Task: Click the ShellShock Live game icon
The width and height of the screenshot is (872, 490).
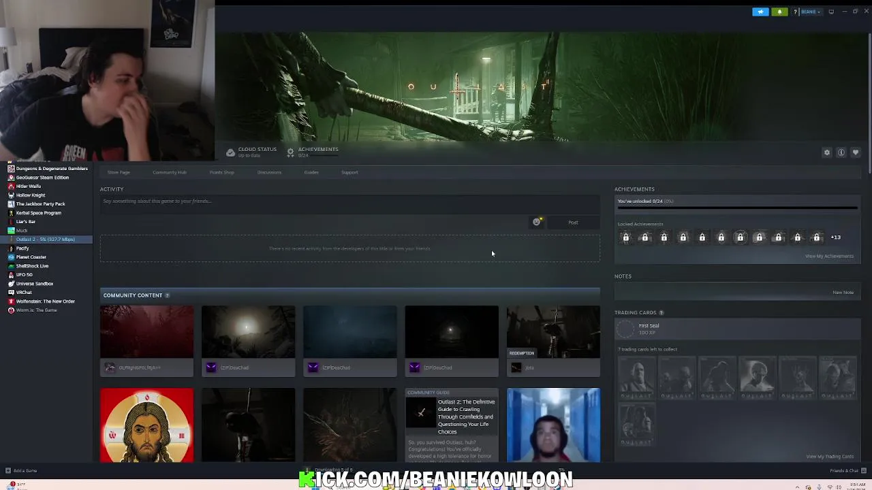Action: click(x=11, y=265)
